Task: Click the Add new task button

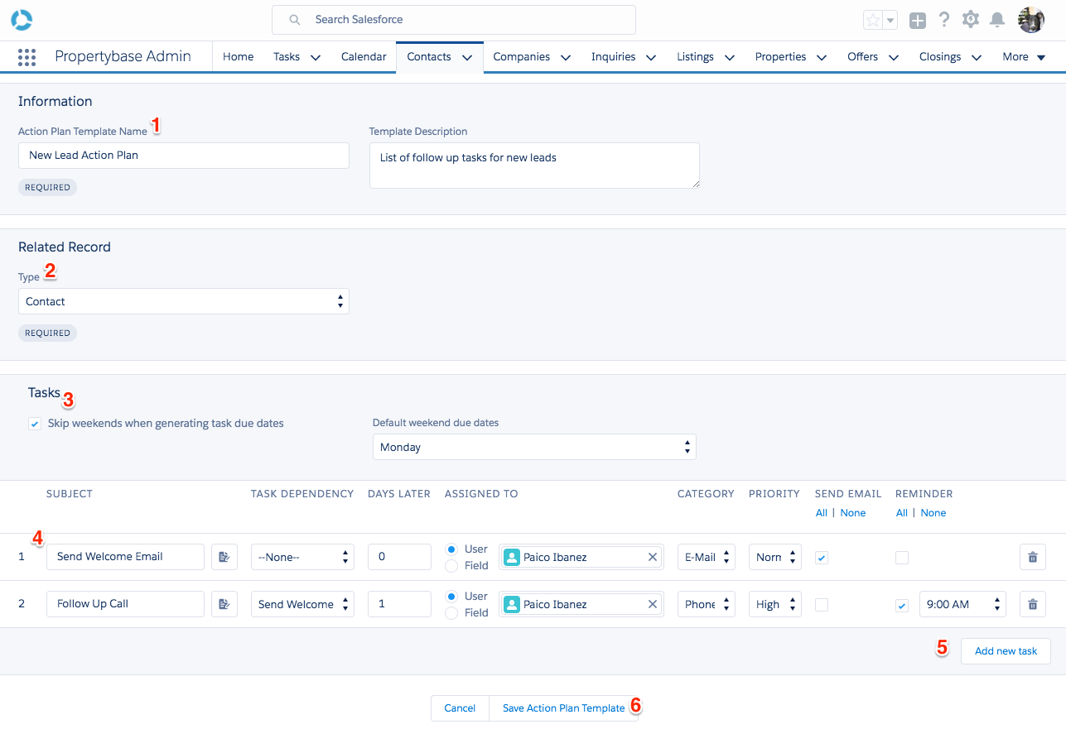Action: point(1006,651)
